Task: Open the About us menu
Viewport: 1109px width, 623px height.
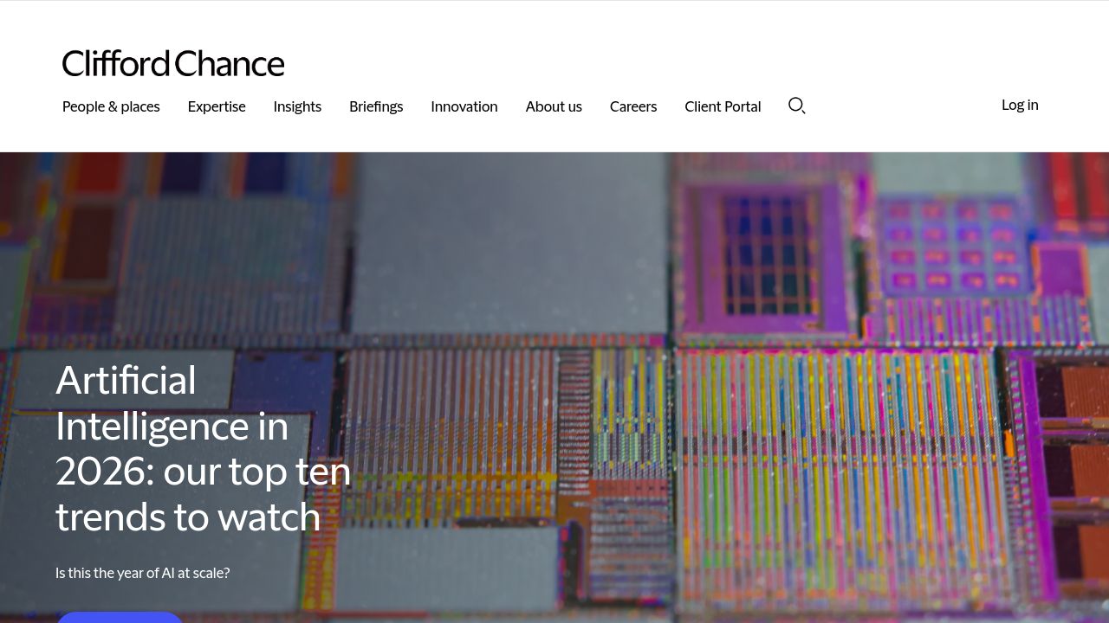Action: pyautogui.click(x=554, y=106)
